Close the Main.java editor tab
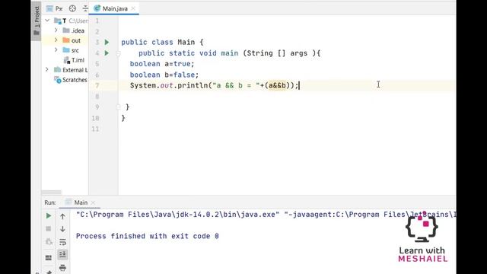487x274 pixels. coord(133,8)
